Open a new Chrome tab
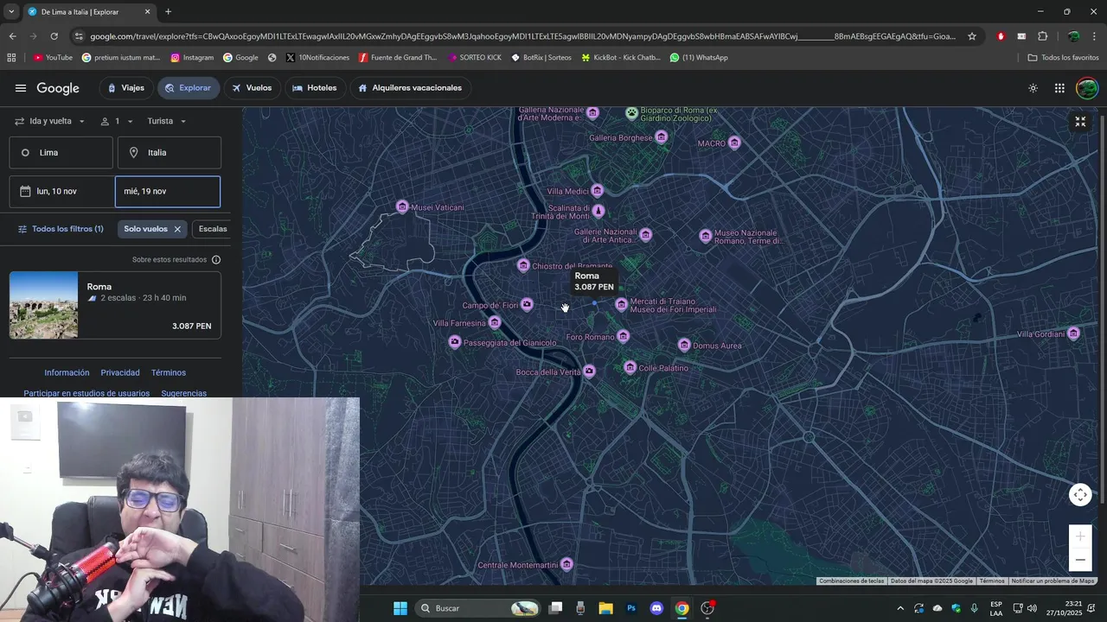This screenshot has height=622, width=1107. tap(168, 12)
